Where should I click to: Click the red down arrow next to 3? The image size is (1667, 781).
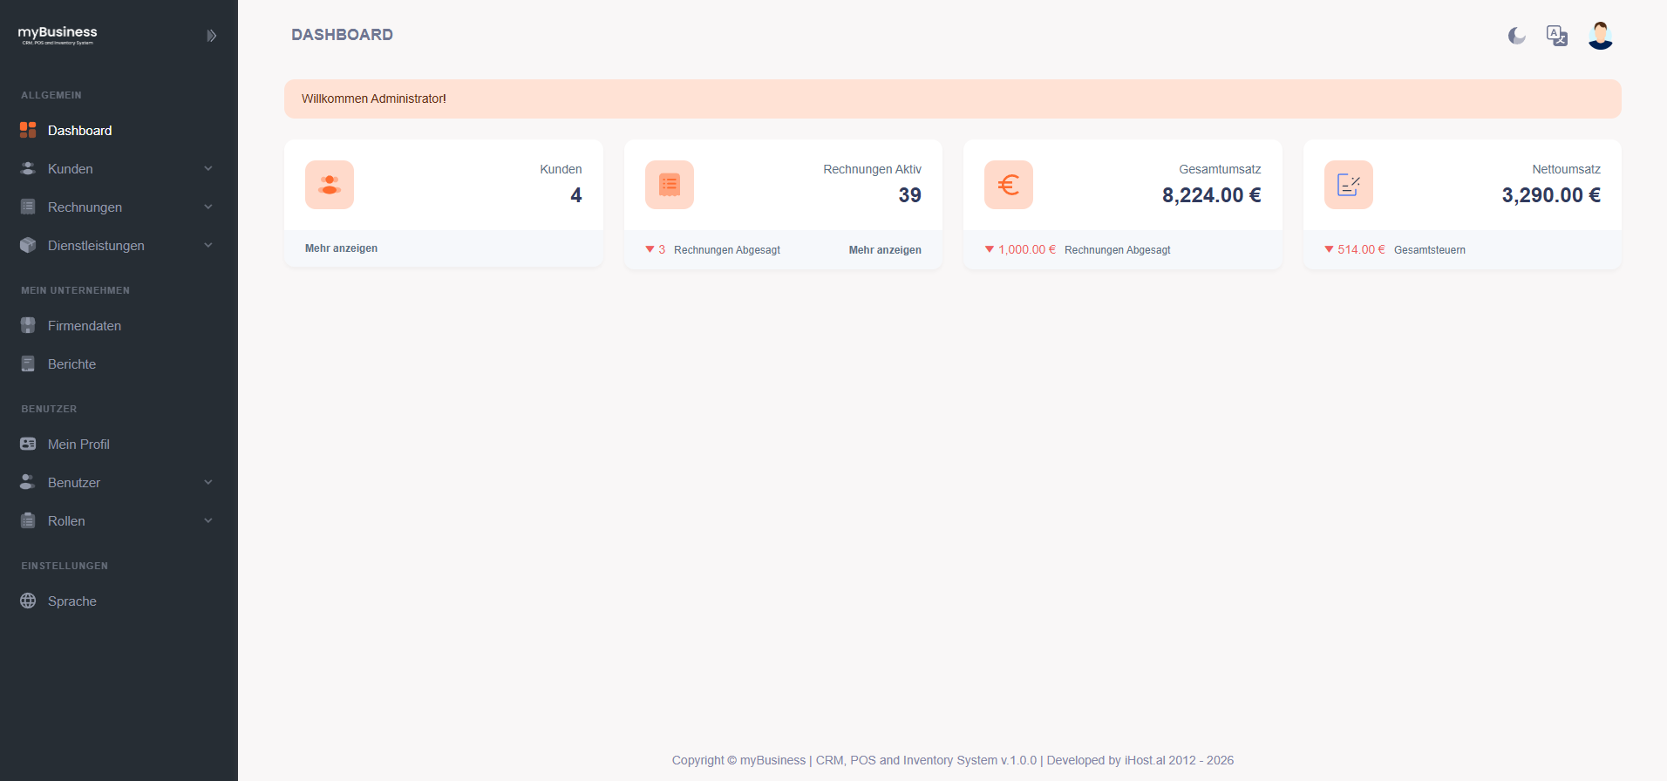pos(650,249)
